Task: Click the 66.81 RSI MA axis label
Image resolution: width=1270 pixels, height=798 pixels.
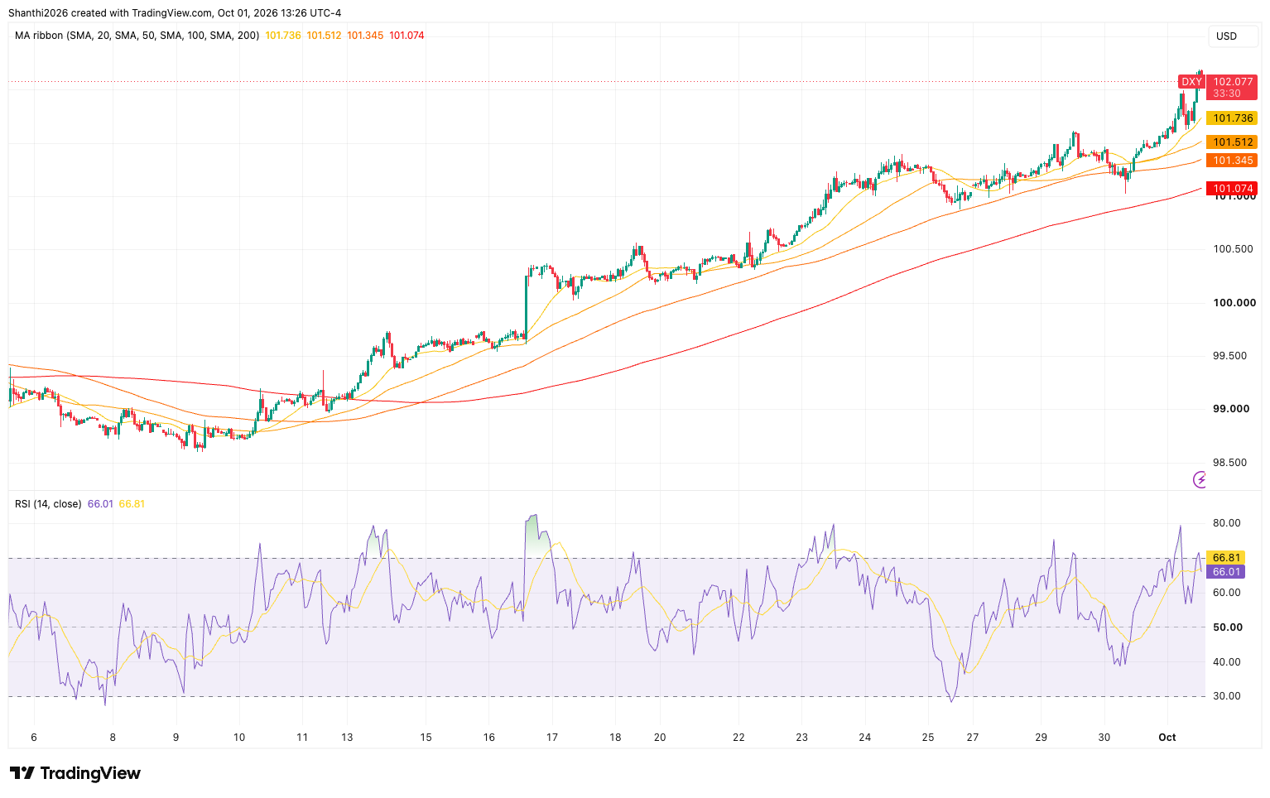Action: (1226, 558)
